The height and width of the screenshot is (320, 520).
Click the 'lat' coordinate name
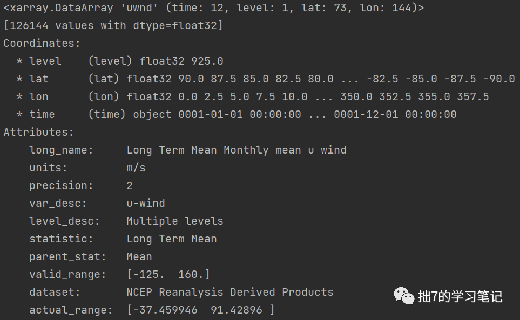39,79
